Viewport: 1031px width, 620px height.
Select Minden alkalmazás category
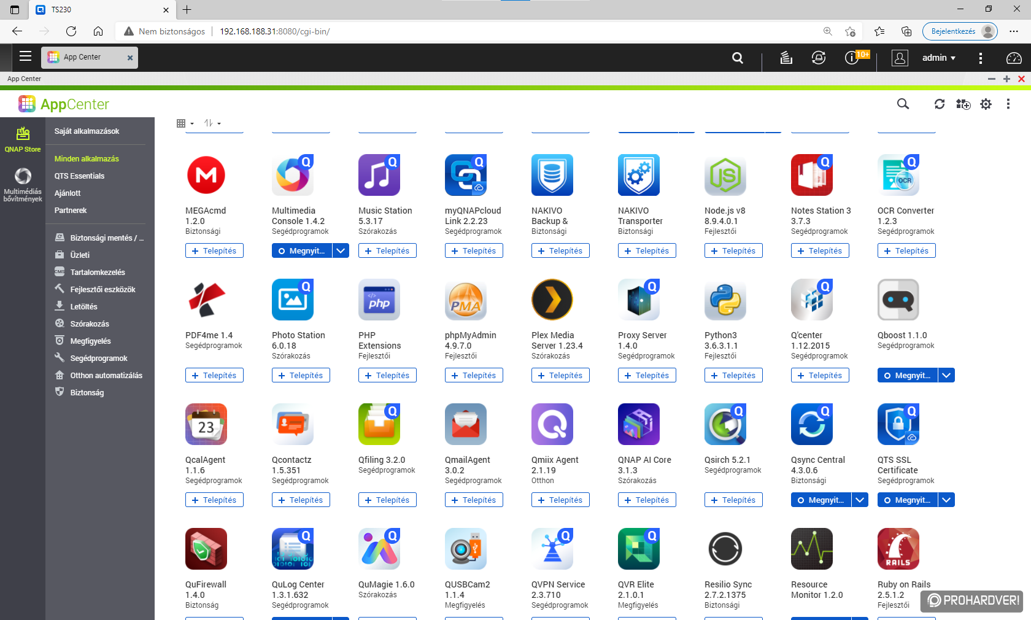[87, 159]
